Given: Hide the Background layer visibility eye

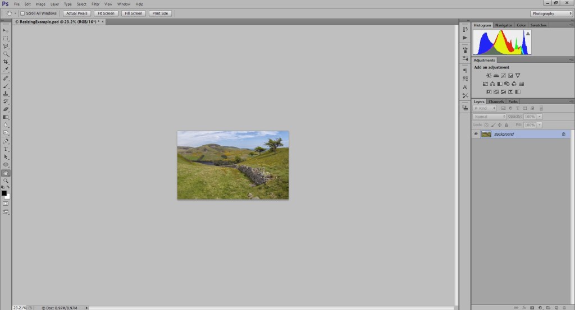Looking at the screenshot, I should [x=476, y=134].
